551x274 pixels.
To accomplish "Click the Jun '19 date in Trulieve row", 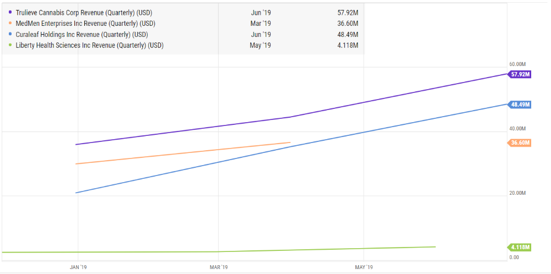I will (262, 13).
